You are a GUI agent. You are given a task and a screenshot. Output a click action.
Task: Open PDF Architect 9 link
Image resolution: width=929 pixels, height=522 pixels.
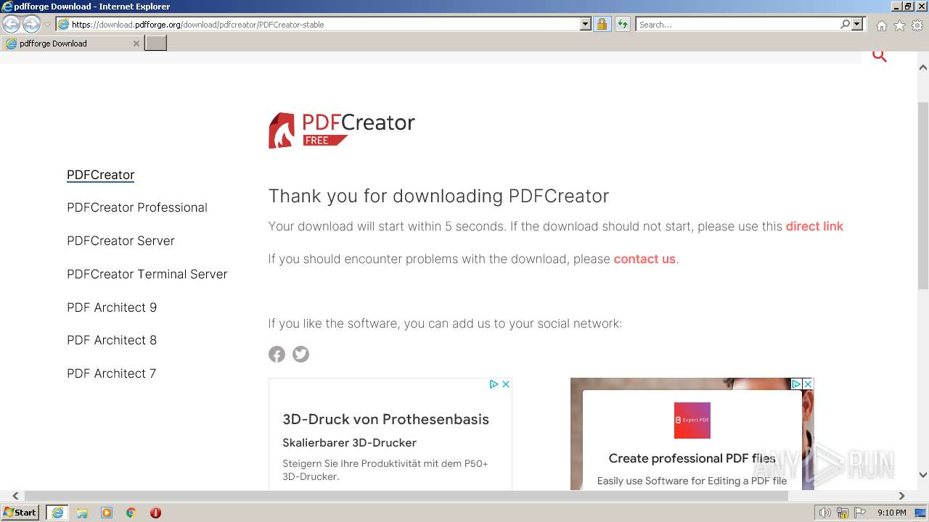tap(112, 307)
